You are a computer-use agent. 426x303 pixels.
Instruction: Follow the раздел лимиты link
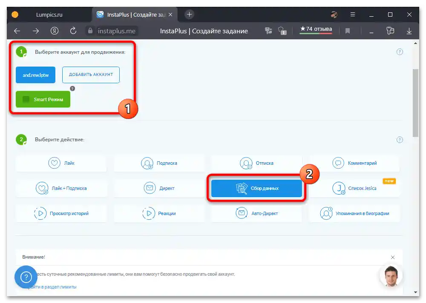click(x=51, y=287)
